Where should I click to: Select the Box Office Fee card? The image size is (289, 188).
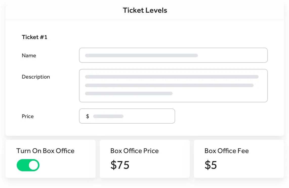239,159
